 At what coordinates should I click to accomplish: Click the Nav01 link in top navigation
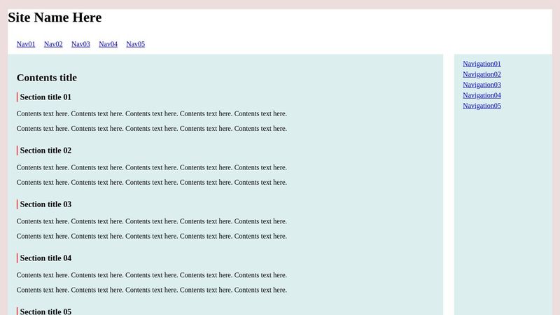click(26, 44)
